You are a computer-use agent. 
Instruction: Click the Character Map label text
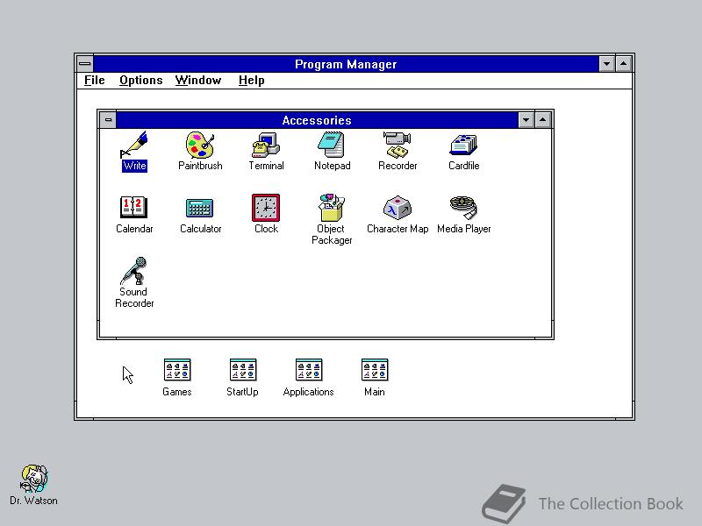click(x=398, y=229)
